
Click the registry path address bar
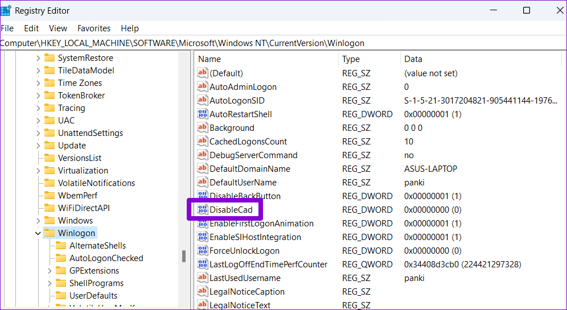tap(283, 43)
